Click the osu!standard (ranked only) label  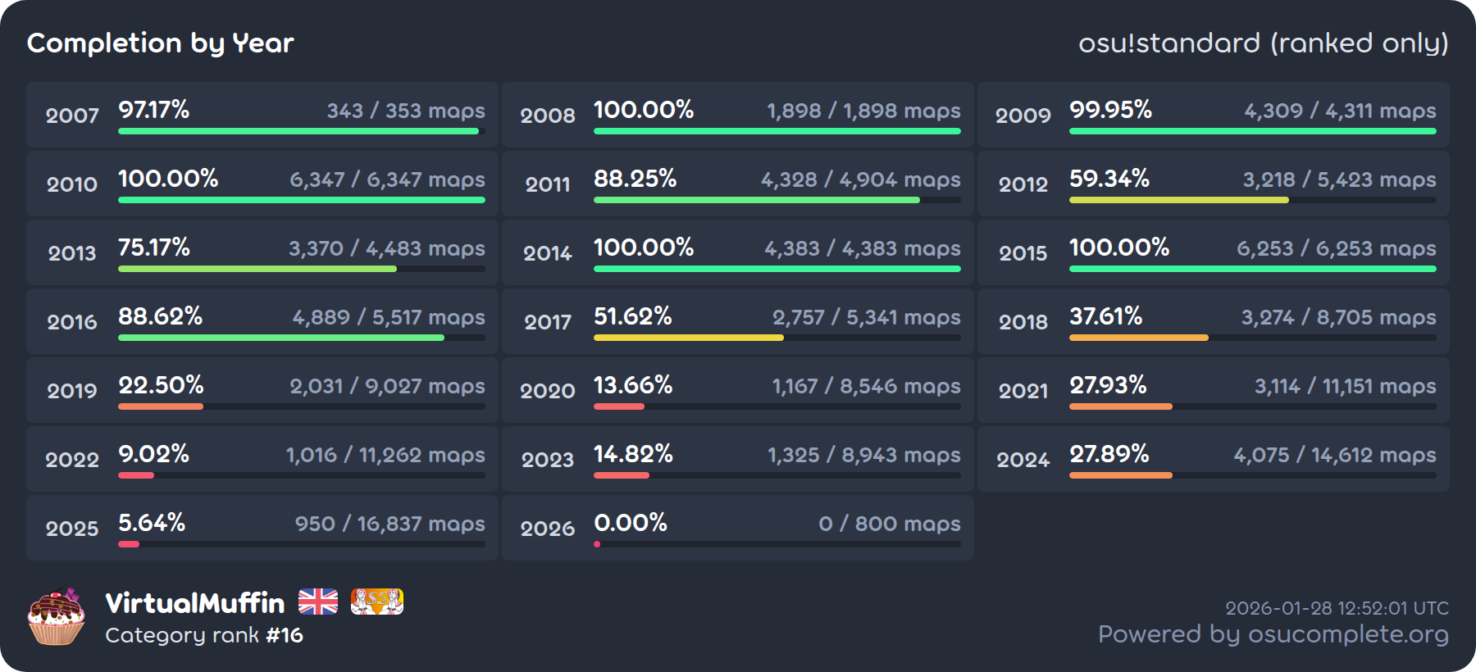click(x=1263, y=43)
